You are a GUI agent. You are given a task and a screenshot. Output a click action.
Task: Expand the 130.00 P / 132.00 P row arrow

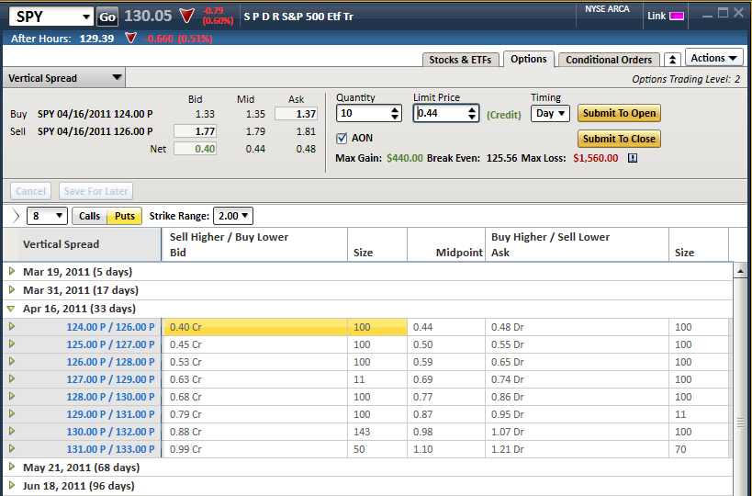pos(12,431)
